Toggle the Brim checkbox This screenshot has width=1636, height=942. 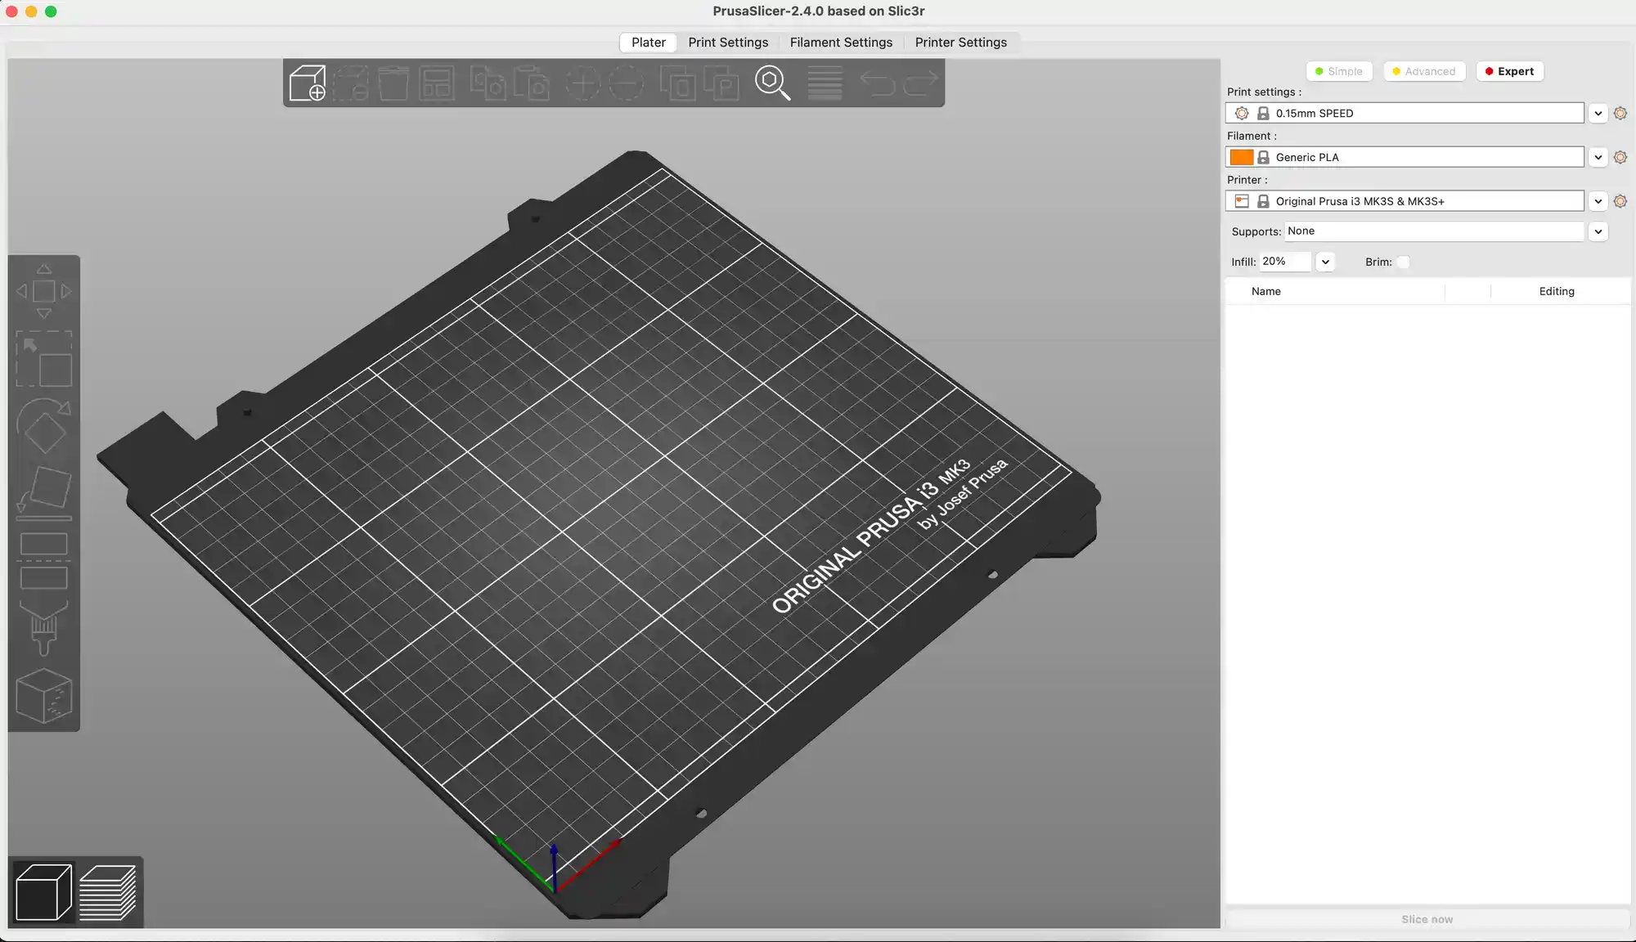(x=1404, y=262)
